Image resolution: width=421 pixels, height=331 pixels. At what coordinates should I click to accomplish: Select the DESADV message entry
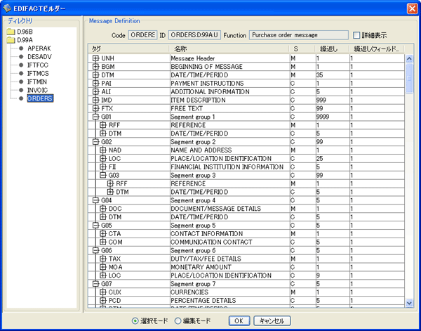click(39, 57)
